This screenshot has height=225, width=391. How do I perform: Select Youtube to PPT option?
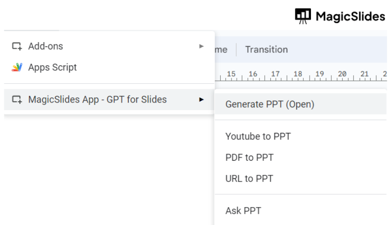point(258,137)
